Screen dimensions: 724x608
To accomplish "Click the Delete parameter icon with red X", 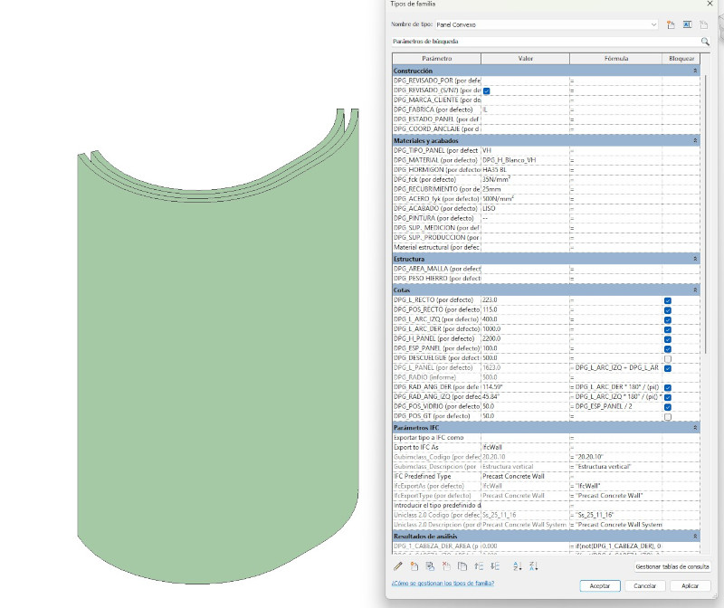I will (x=446, y=566).
